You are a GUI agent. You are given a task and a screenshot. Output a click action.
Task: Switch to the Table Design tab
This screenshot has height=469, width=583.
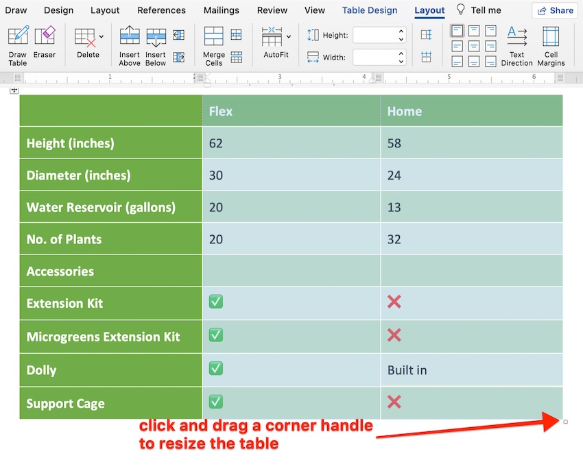point(370,10)
